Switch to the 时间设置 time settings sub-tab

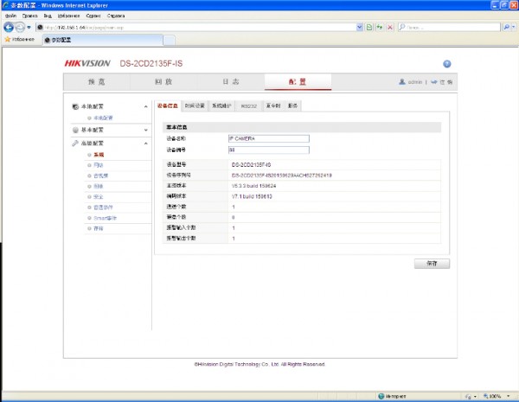click(195, 105)
